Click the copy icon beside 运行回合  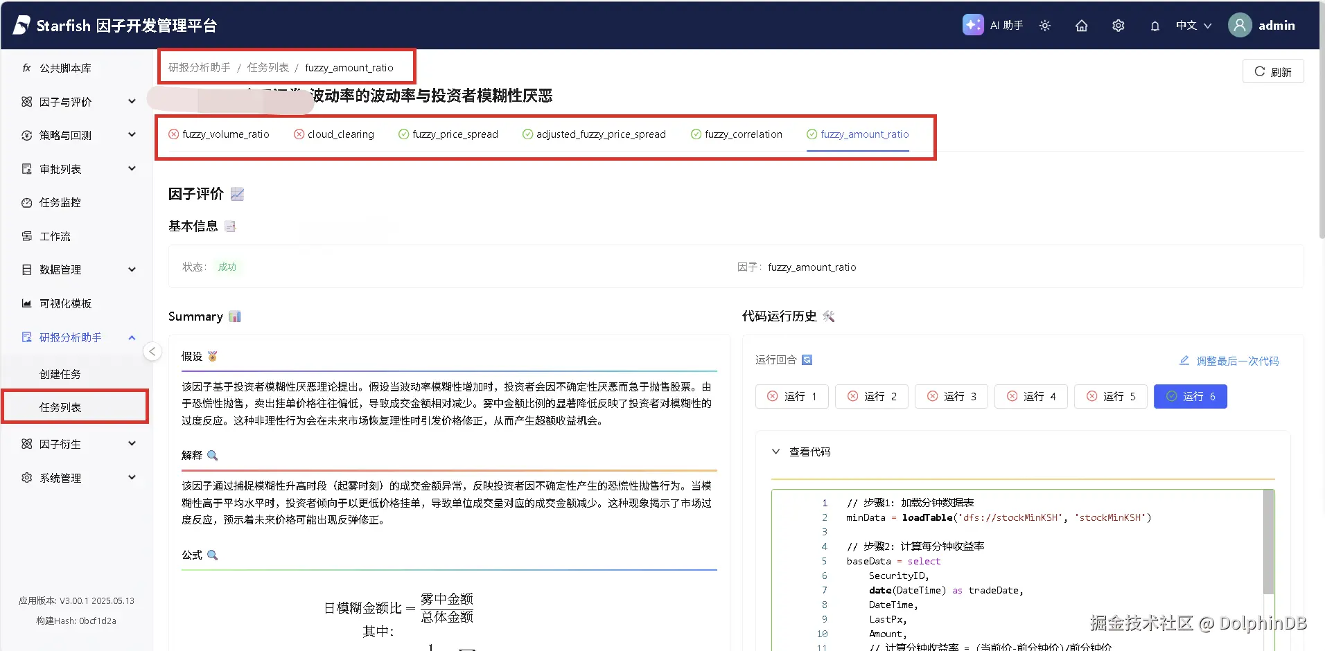pos(807,359)
